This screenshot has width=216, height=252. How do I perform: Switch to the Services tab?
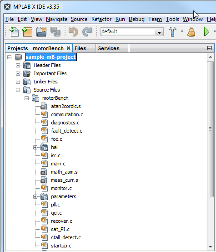[x=112, y=48]
